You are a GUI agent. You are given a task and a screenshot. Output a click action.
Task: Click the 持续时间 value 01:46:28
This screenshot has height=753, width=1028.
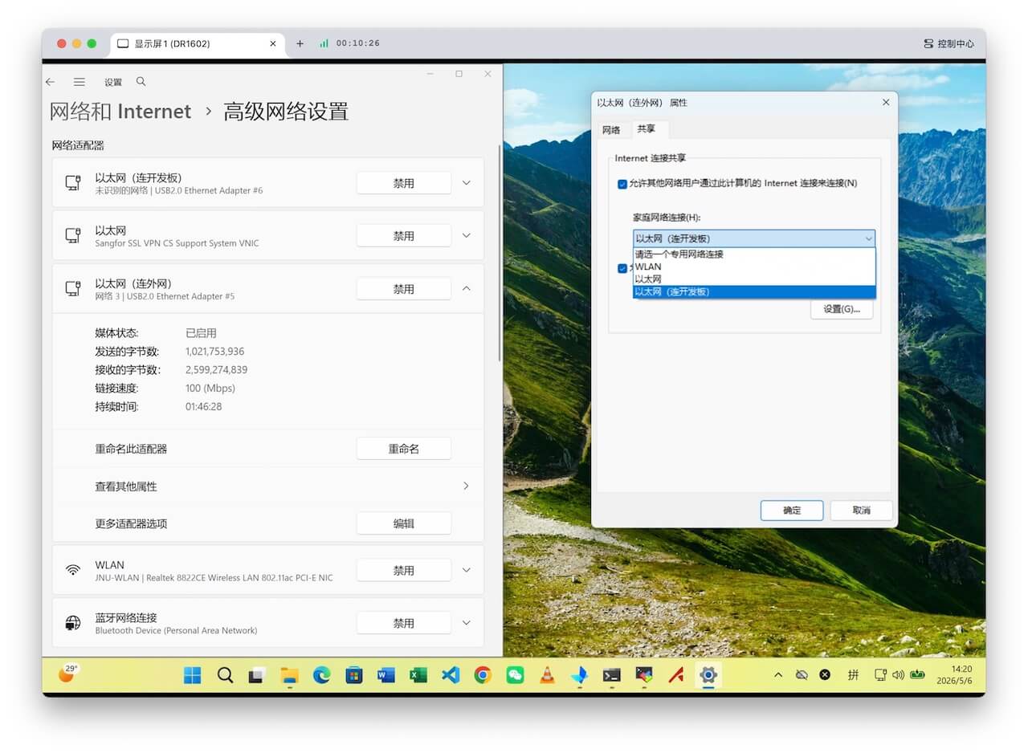[x=203, y=407]
